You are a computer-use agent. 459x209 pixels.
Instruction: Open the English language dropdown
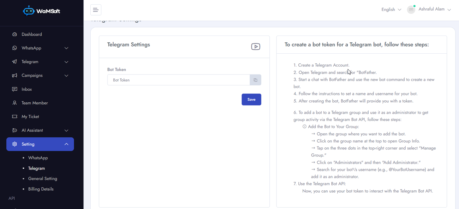point(391,9)
